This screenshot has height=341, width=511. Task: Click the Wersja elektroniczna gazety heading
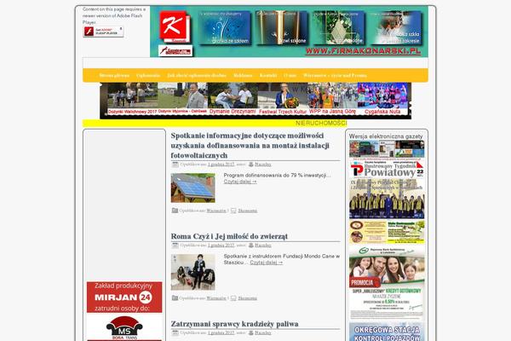[386, 136]
